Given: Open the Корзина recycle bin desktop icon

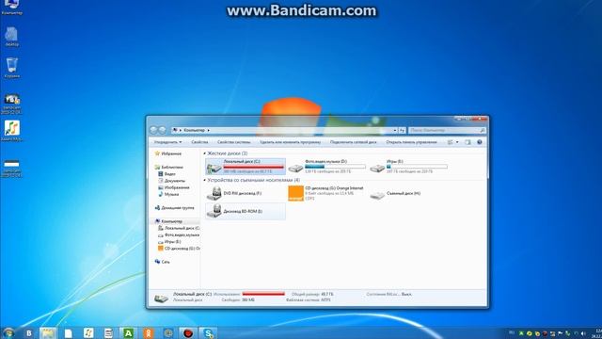Looking at the screenshot, I should tap(12, 68).
